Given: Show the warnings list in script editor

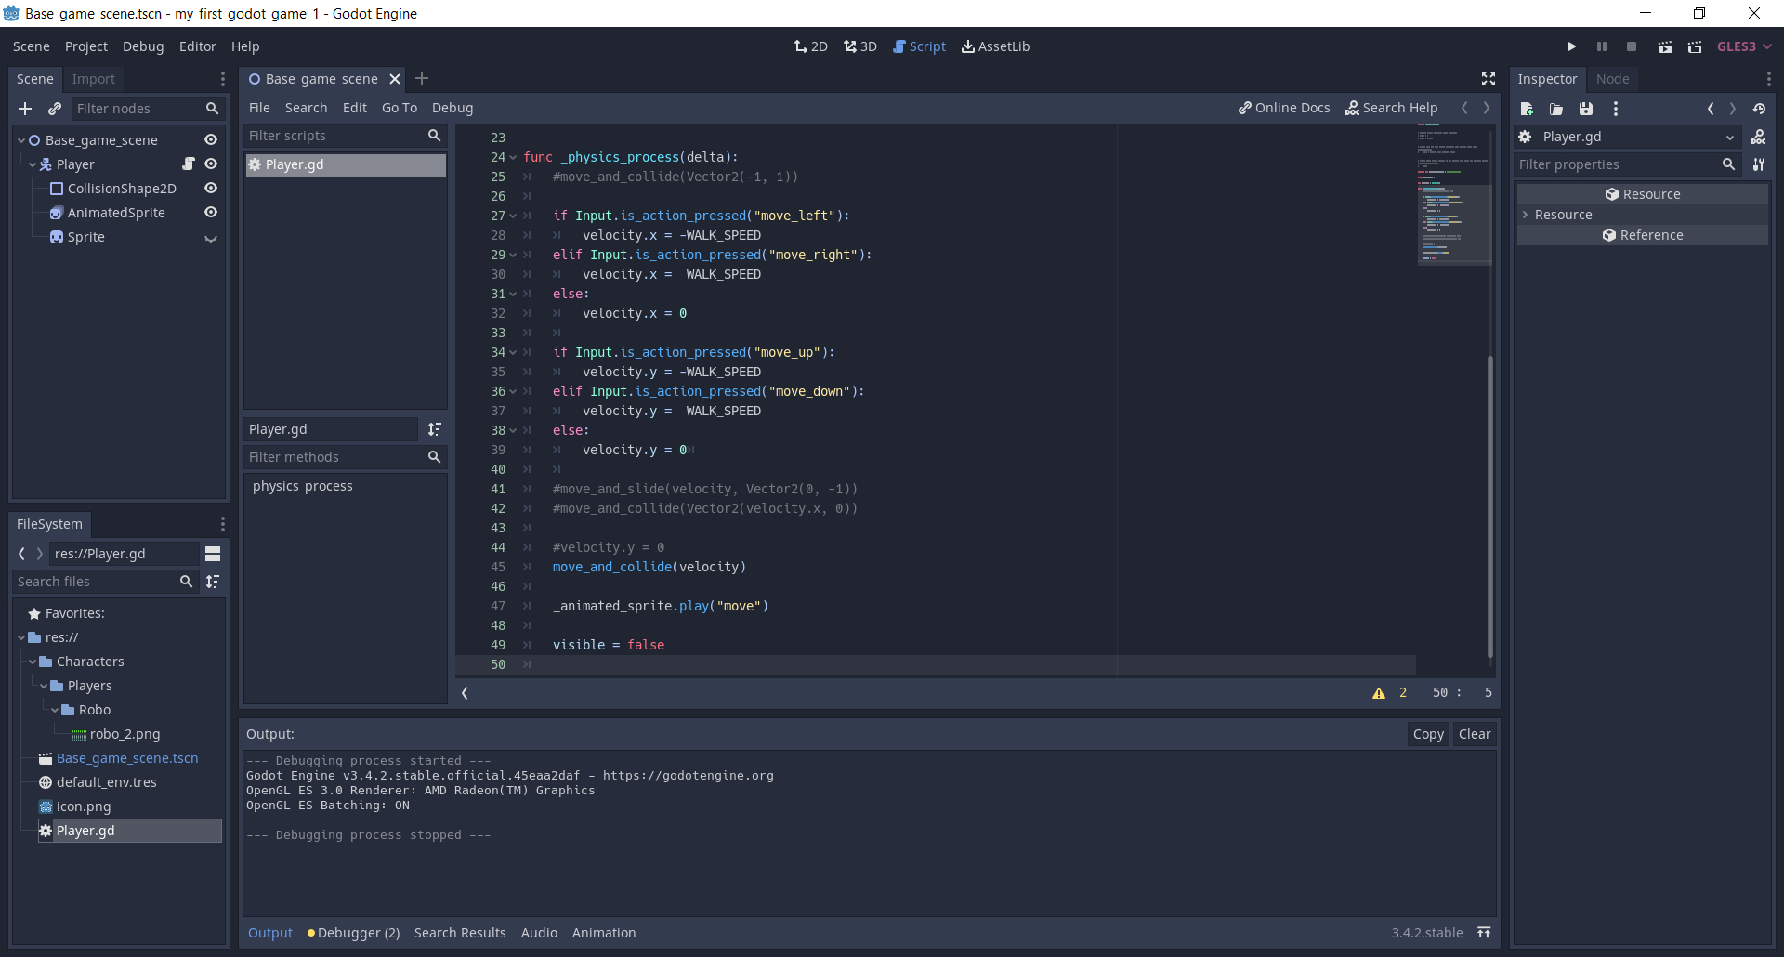Looking at the screenshot, I should (x=1379, y=693).
